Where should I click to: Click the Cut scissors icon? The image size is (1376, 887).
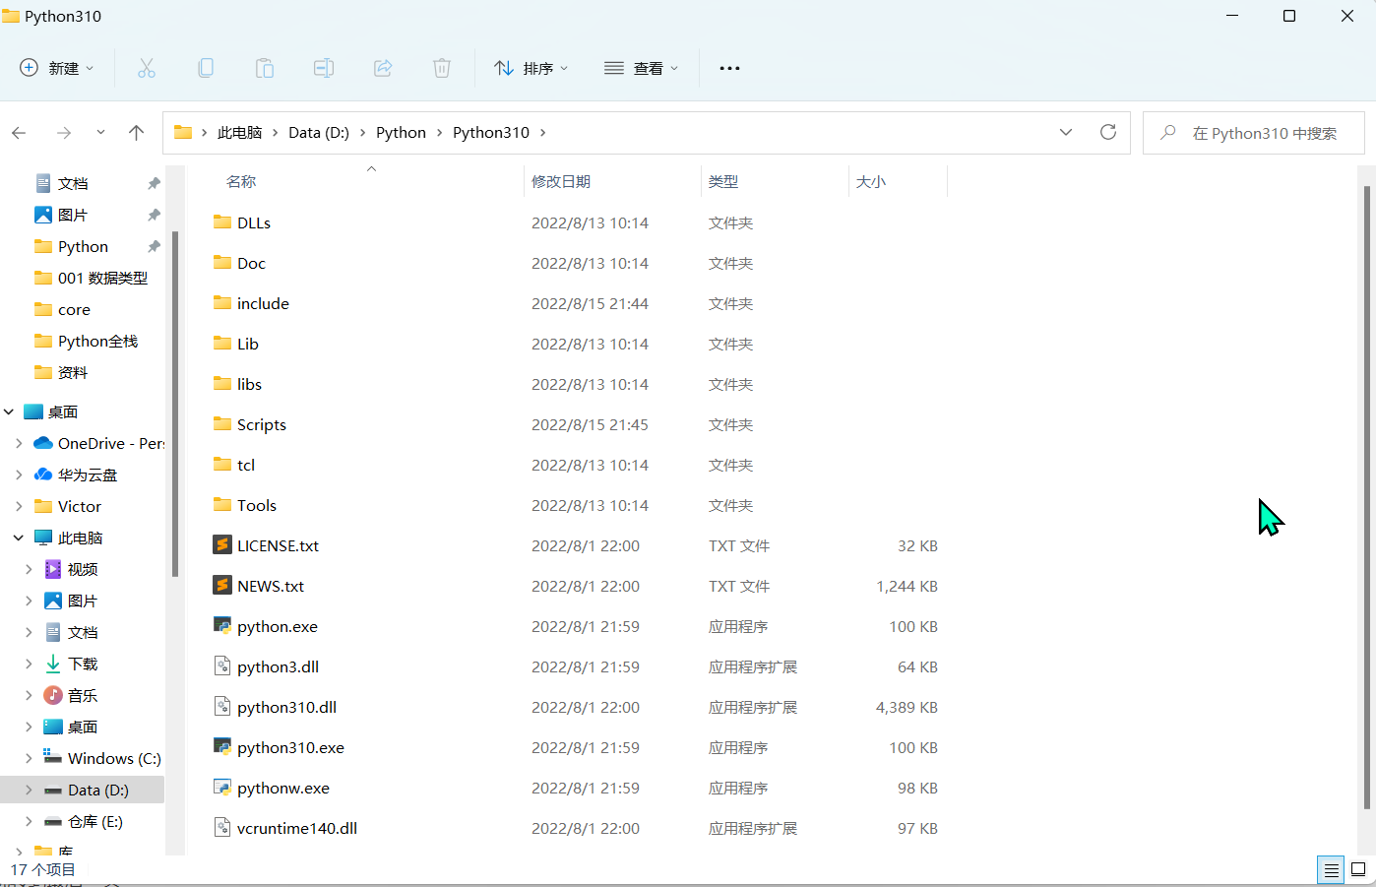(x=147, y=68)
